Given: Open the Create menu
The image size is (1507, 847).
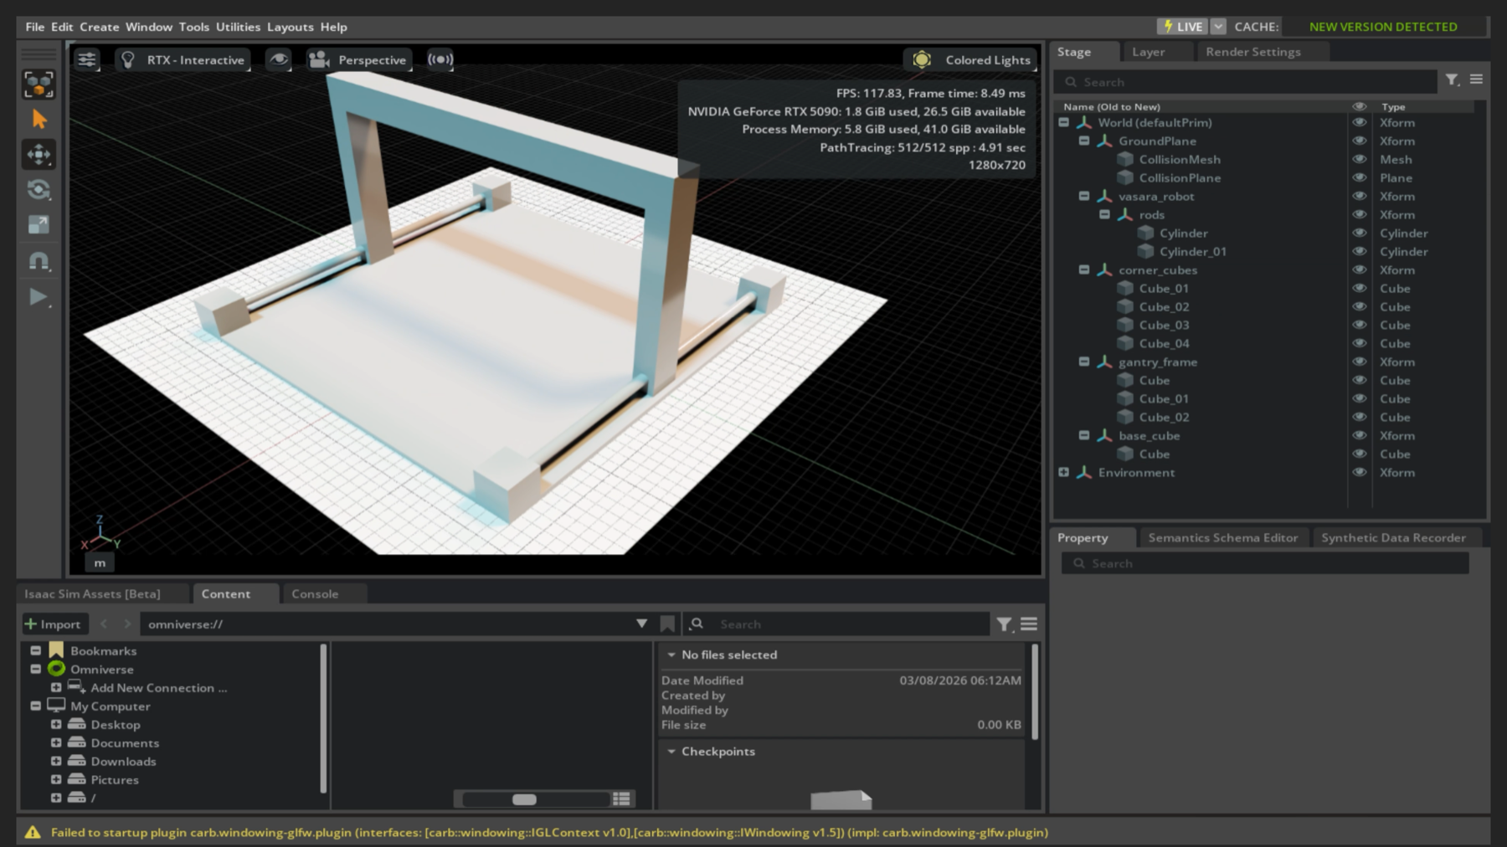Looking at the screenshot, I should pos(99,26).
